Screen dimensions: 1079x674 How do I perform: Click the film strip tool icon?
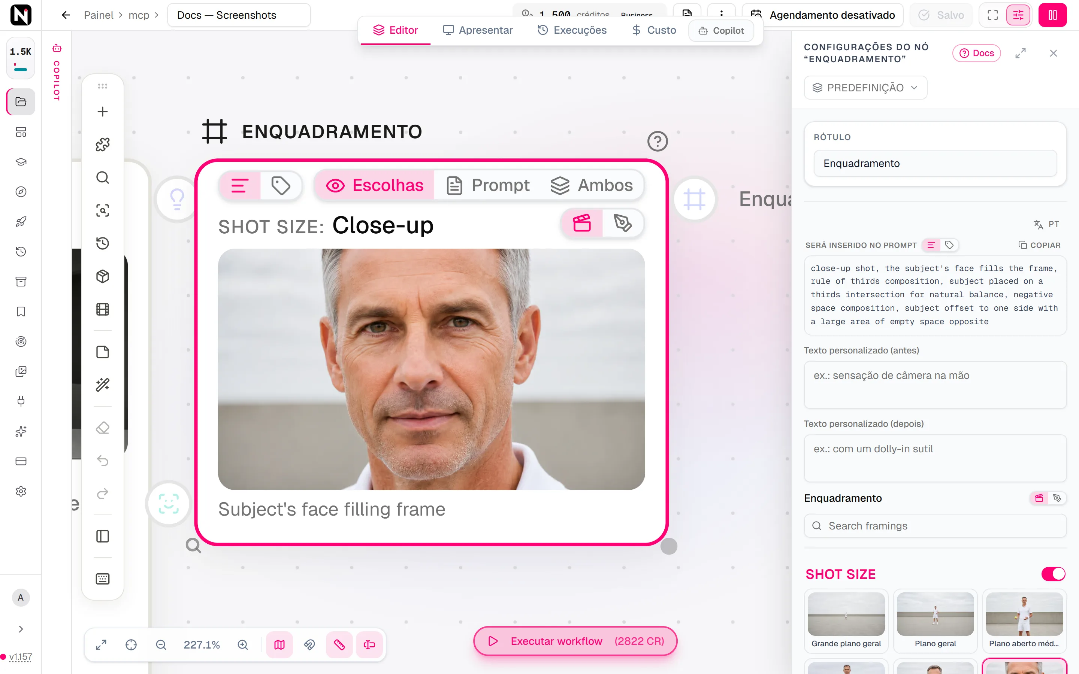pos(103,309)
